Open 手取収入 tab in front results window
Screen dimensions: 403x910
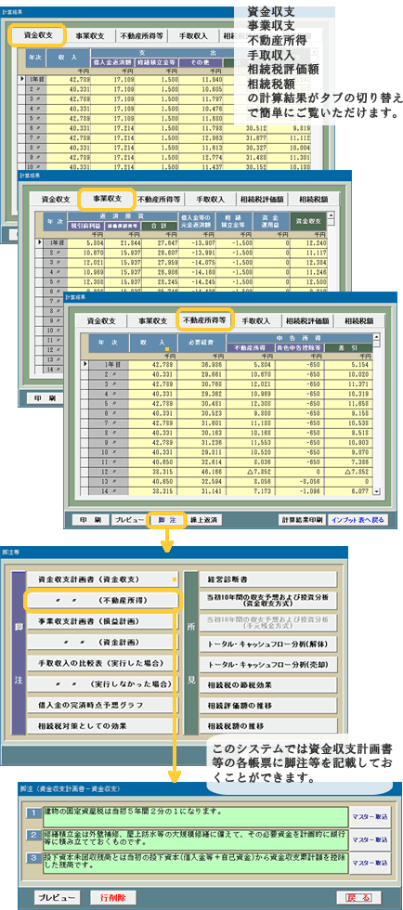pyautogui.click(x=256, y=320)
